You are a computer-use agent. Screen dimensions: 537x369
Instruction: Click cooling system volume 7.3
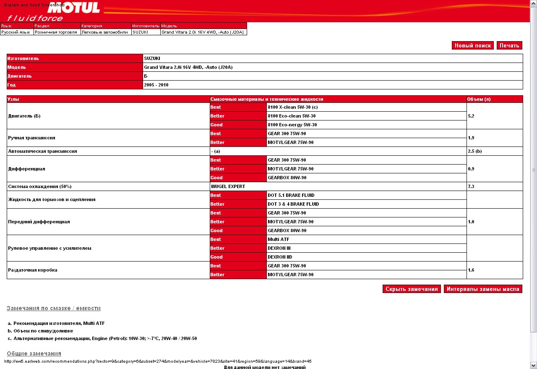coord(471,186)
